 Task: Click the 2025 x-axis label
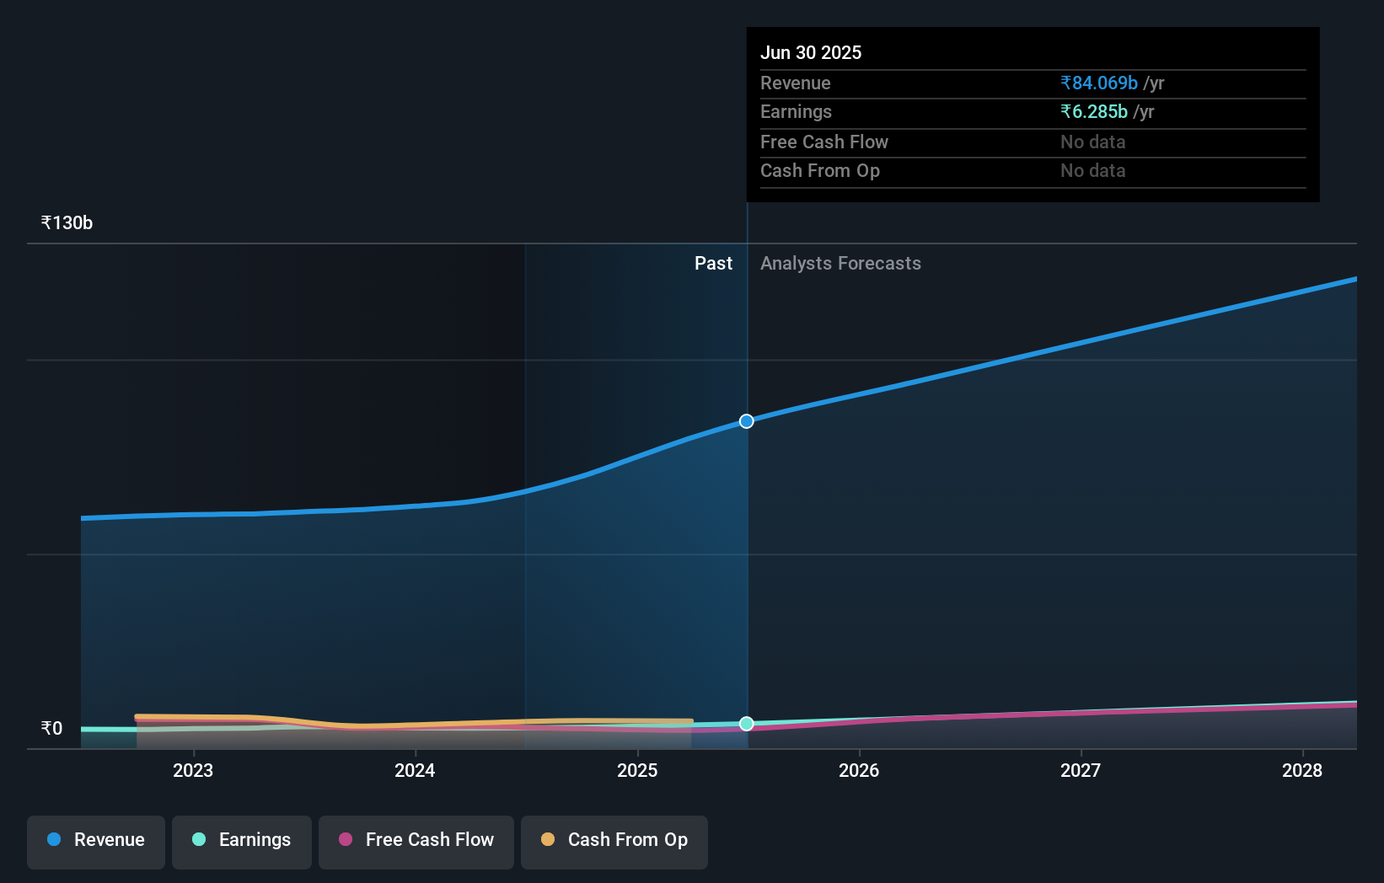click(x=637, y=770)
